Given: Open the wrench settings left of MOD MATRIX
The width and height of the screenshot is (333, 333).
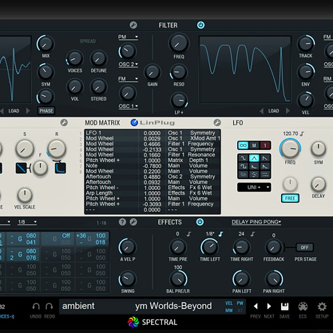Looking at the screenshot, I should [x=64, y=123].
